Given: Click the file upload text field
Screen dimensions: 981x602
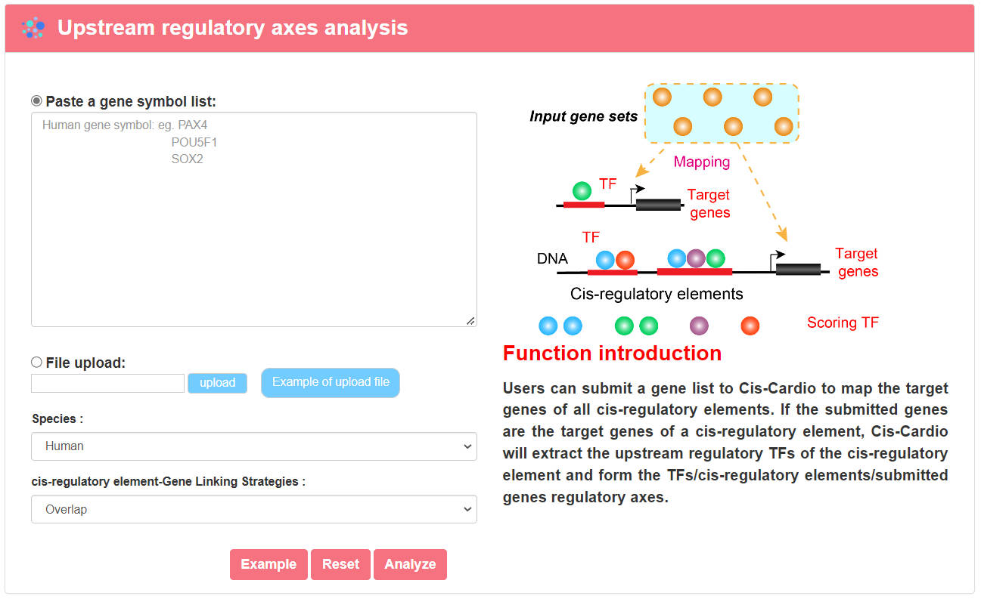Looking at the screenshot, I should click(107, 383).
